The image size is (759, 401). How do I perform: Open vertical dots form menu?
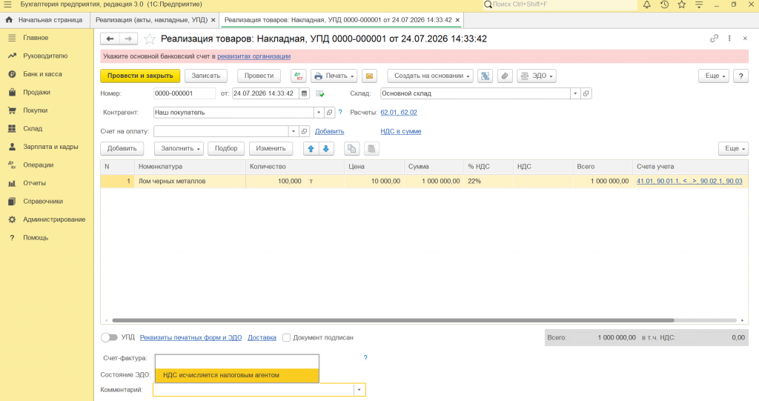[x=729, y=39]
